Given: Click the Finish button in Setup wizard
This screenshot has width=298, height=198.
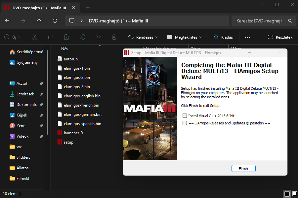Looking at the screenshot, I should pos(243,168).
